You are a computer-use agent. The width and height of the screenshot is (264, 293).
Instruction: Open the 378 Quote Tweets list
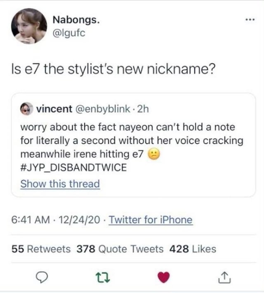[x=120, y=249]
